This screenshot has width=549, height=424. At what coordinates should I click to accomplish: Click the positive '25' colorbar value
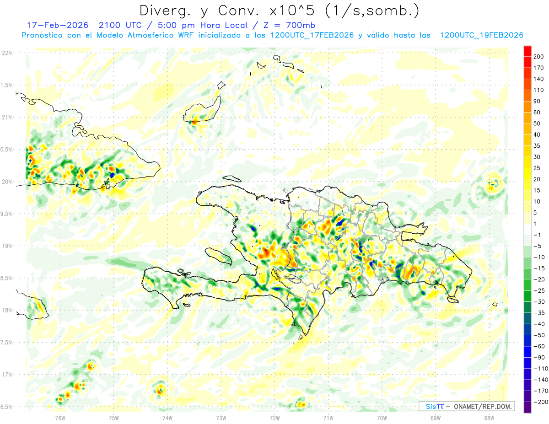click(537, 168)
